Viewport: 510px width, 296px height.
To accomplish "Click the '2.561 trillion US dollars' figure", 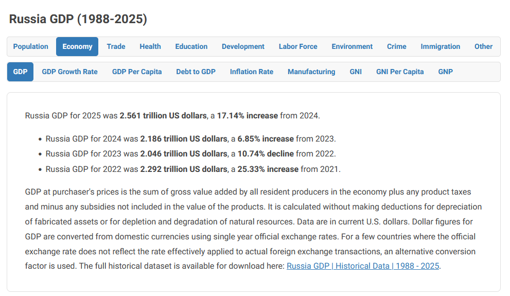I will coord(163,116).
